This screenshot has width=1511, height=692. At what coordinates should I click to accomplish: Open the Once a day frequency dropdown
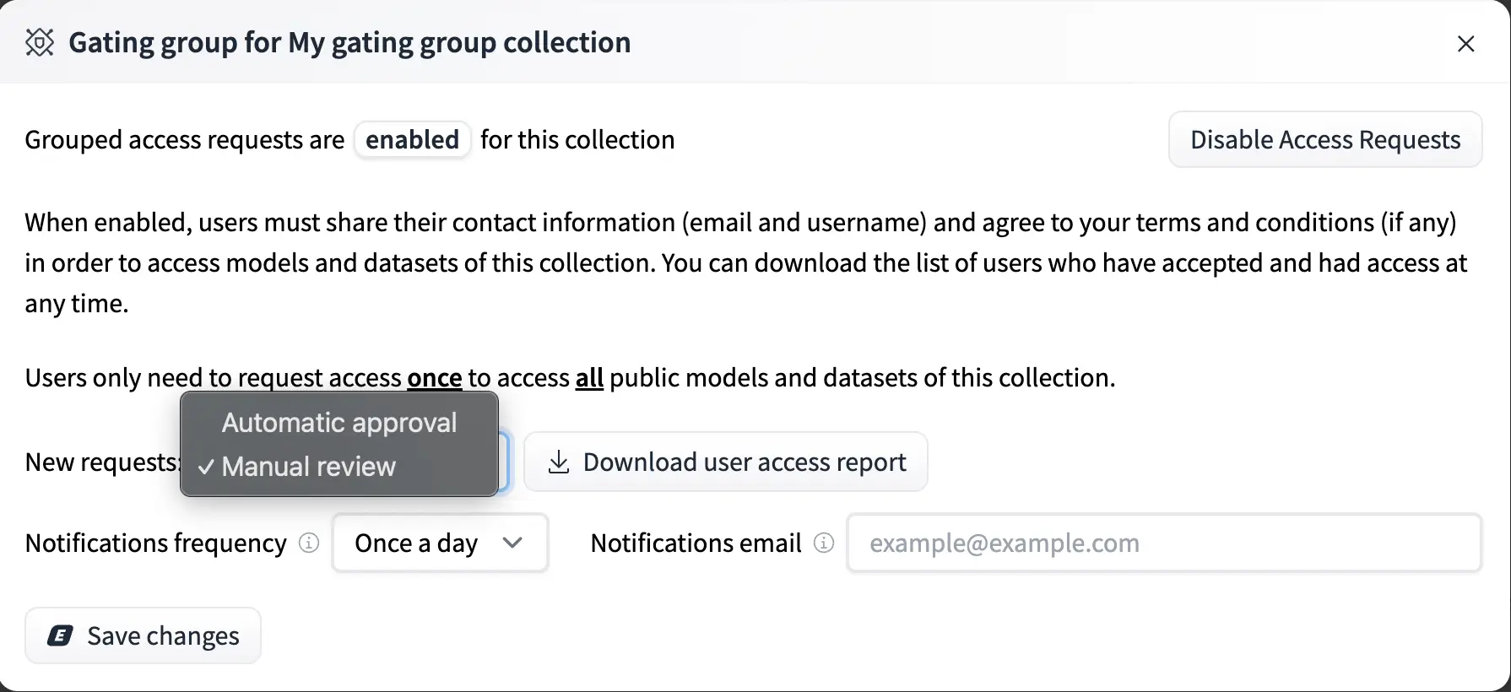439,543
